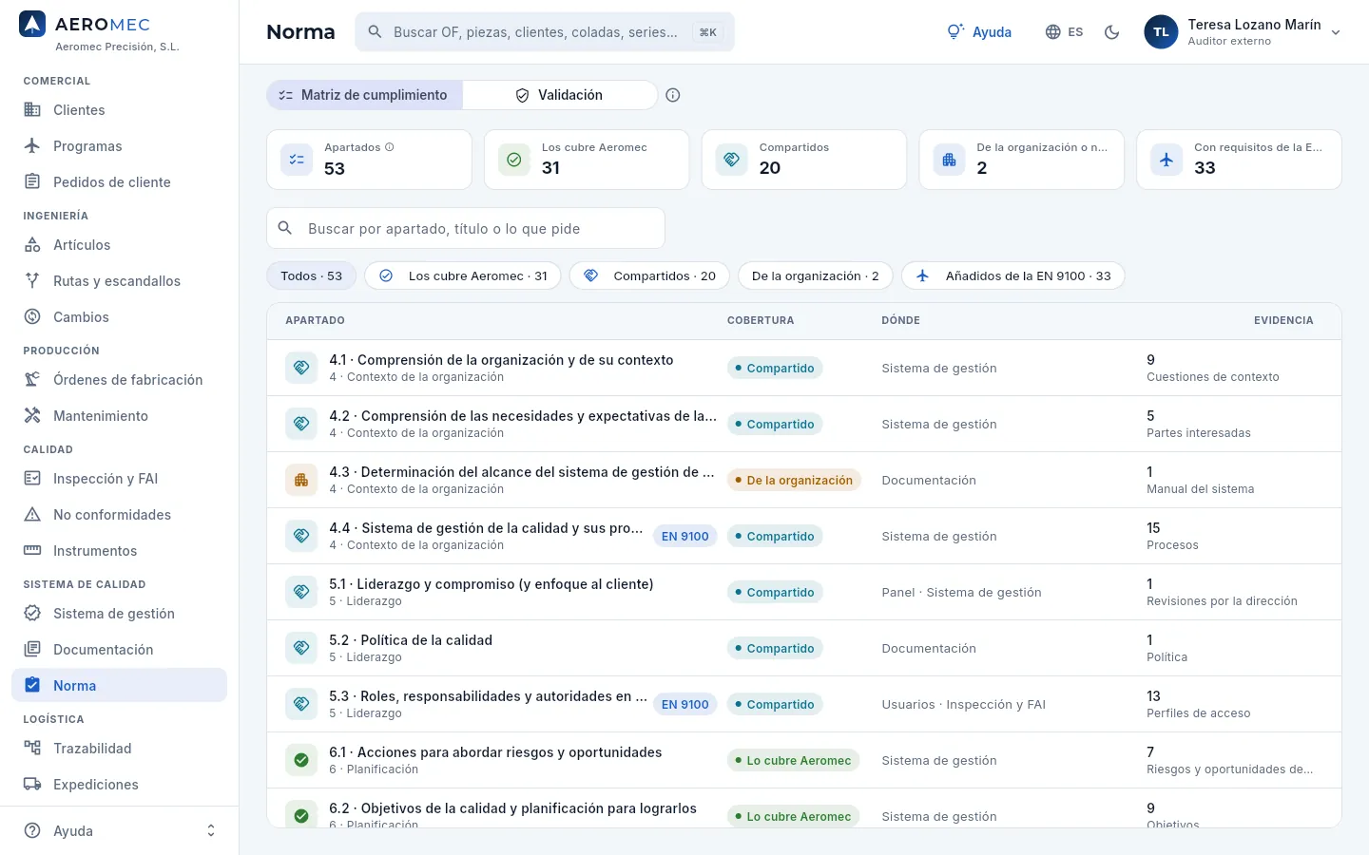Filter by Compartidos · 20
Image resolution: width=1369 pixels, height=855 pixels.
coord(649,276)
